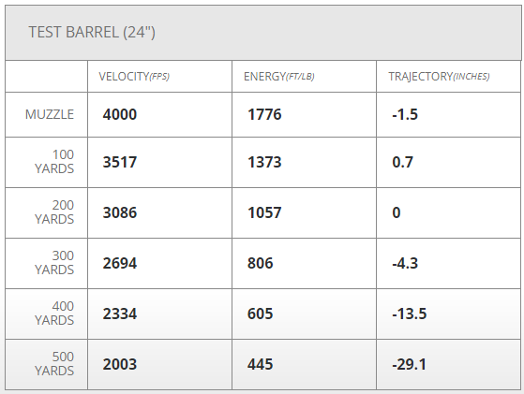Click the muzzle trajectory value -1.5
Viewport: 524px width, 394px height.
click(405, 114)
